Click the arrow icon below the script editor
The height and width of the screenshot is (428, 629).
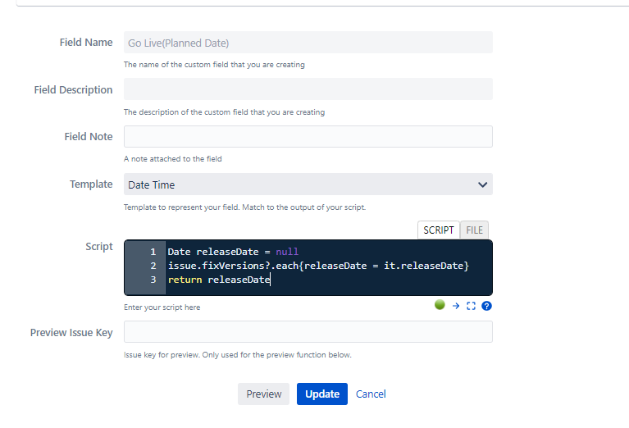click(x=456, y=306)
